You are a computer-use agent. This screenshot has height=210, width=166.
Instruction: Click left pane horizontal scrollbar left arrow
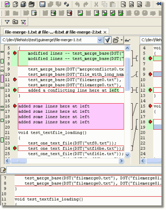(7, 161)
